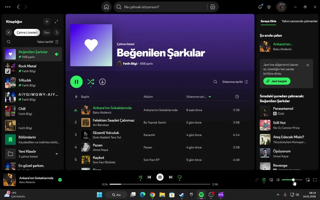Open the Spotify three-dots main menu
This screenshot has height=200, width=320.
click(x=8, y=7)
